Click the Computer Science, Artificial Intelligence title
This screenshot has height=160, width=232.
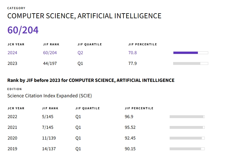point(84,16)
